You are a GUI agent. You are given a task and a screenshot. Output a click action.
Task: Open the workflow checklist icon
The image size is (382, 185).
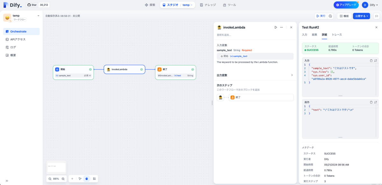[376, 16]
